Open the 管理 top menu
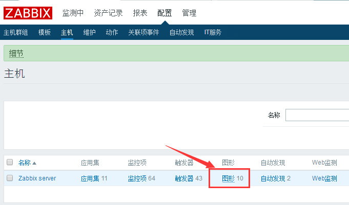Viewport: 349px width, 205px height. pyautogui.click(x=189, y=13)
